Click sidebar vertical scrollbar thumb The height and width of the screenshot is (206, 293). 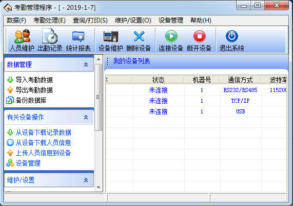click(99, 97)
